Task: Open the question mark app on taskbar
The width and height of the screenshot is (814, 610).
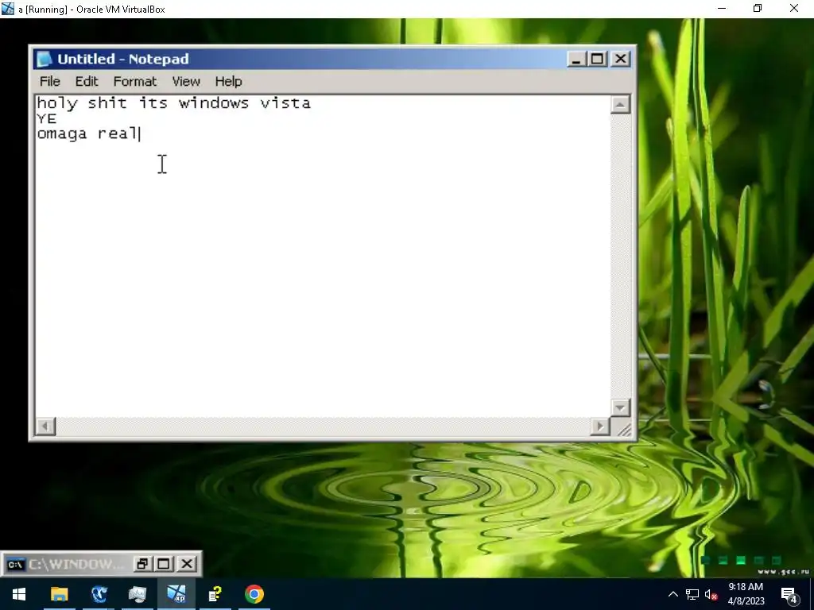Action: tap(215, 594)
